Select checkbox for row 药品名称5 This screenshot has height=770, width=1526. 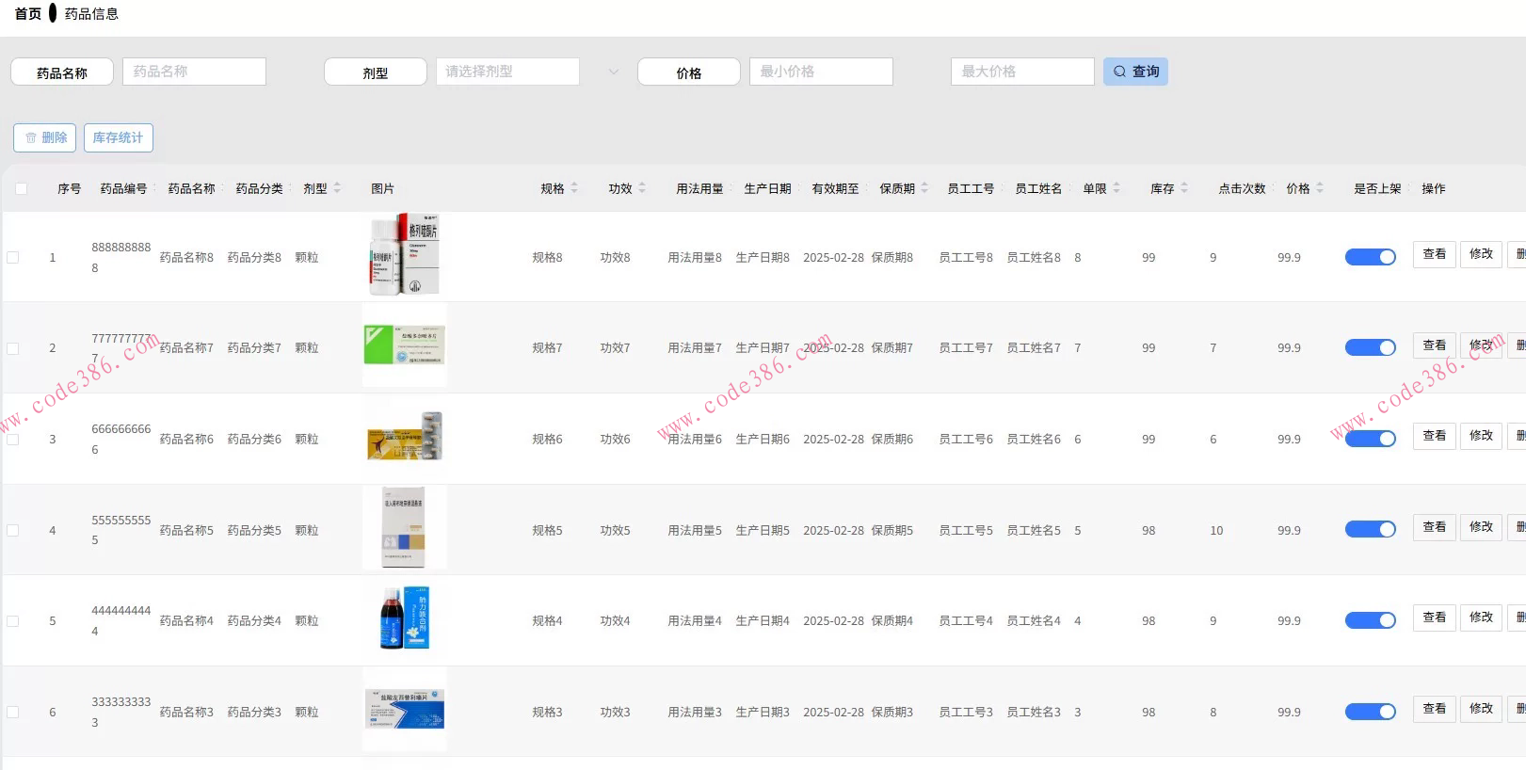click(x=13, y=530)
